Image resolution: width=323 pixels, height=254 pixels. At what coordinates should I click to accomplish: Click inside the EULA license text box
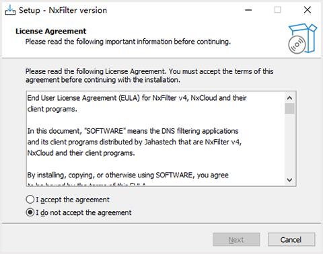click(155, 139)
